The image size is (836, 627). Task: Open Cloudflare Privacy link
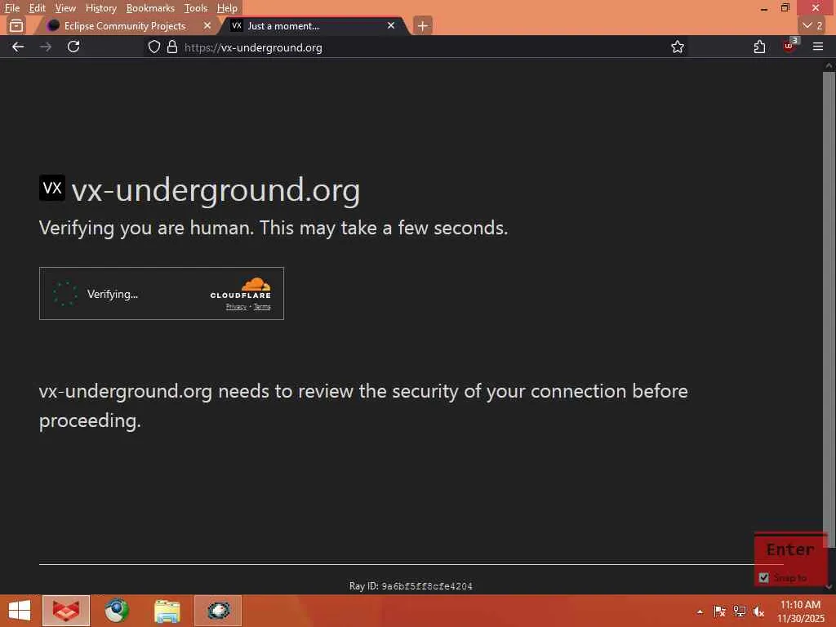coord(236,307)
